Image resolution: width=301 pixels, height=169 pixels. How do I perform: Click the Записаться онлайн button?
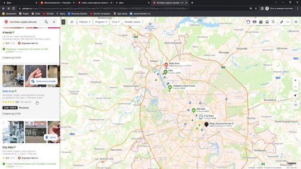click(x=44, y=81)
